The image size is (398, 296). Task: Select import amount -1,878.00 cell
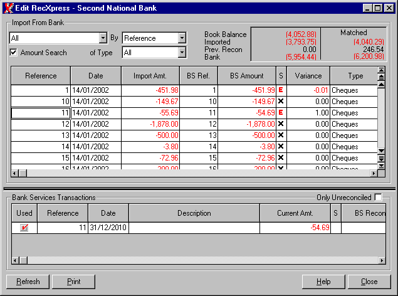[150, 124]
